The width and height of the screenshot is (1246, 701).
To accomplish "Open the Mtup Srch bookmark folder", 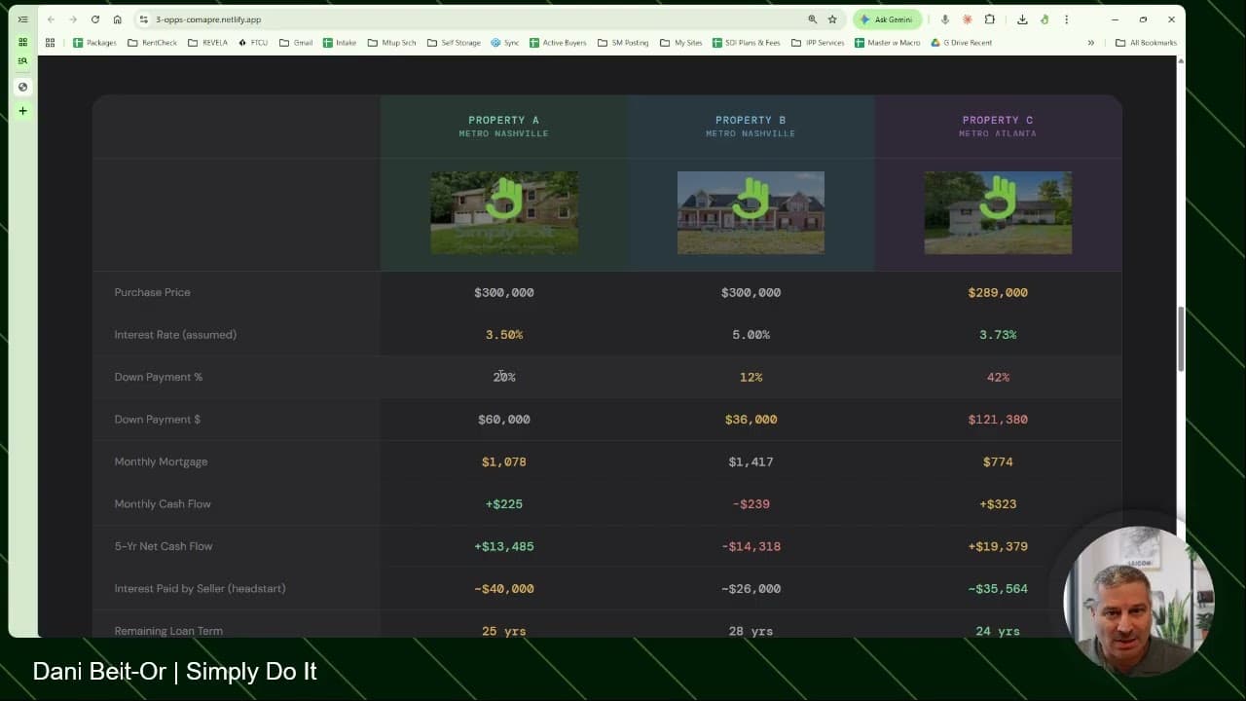I will [x=391, y=43].
